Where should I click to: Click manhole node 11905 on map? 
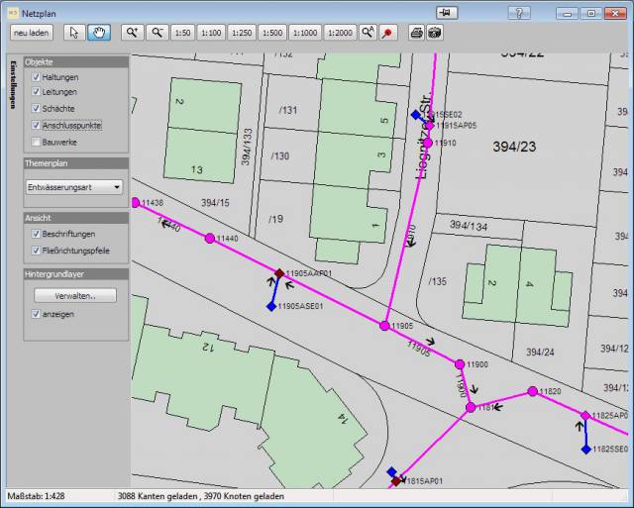(384, 325)
